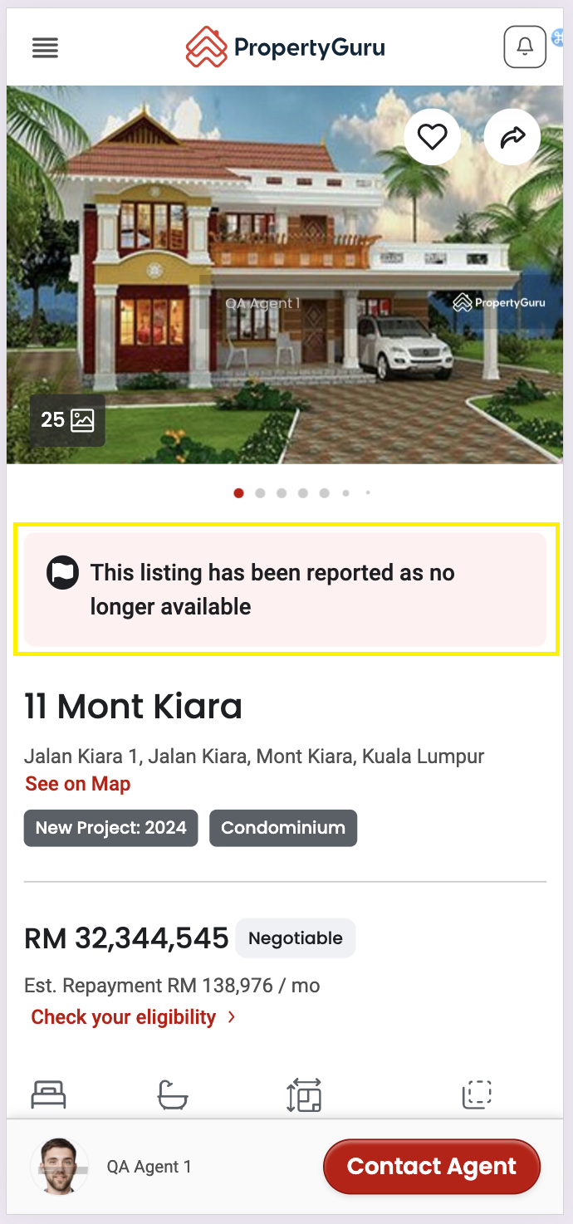The width and height of the screenshot is (573, 1224).
Task: Open the hamburger menu
Action: [x=45, y=48]
